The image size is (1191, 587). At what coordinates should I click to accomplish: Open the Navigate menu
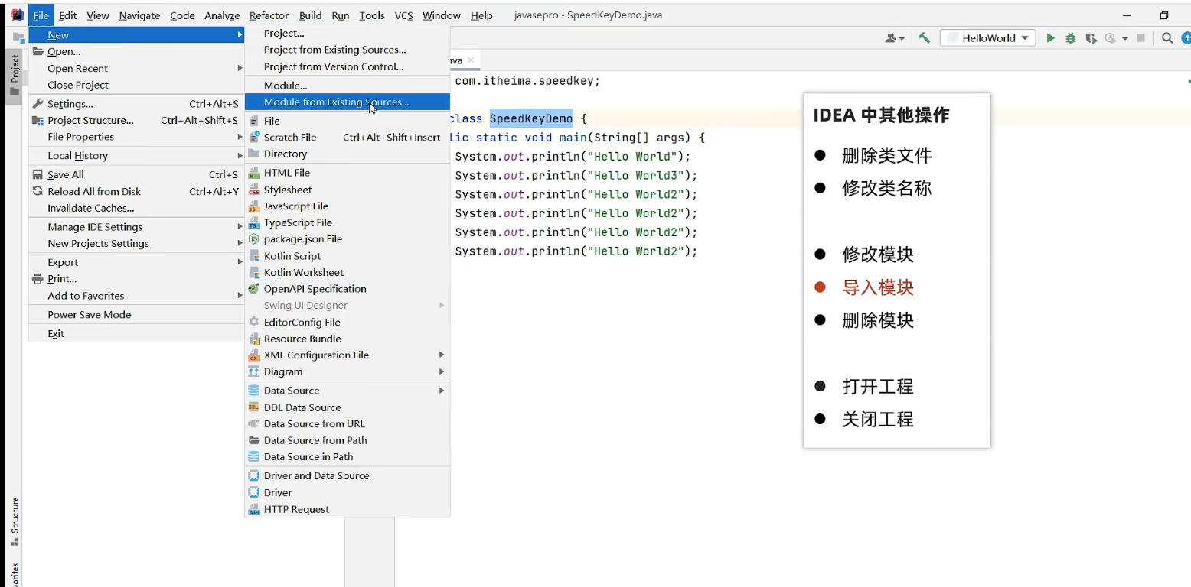[x=139, y=15]
